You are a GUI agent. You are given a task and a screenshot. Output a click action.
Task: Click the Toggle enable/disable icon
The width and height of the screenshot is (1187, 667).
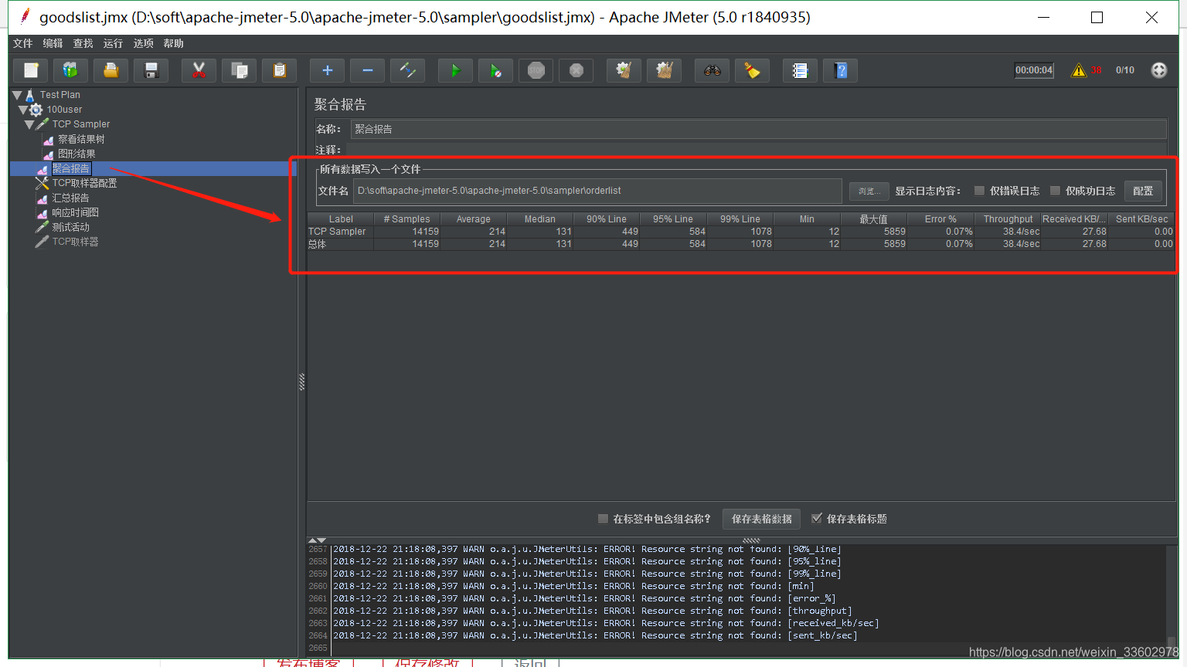(408, 70)
